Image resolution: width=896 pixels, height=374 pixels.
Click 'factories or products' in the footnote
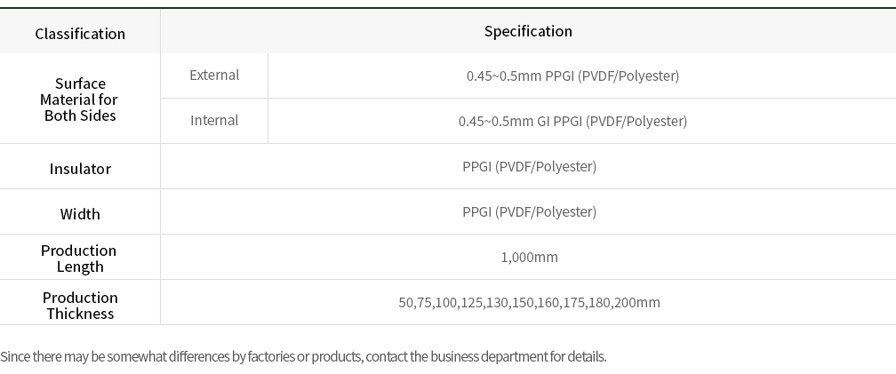coord(304,357)
